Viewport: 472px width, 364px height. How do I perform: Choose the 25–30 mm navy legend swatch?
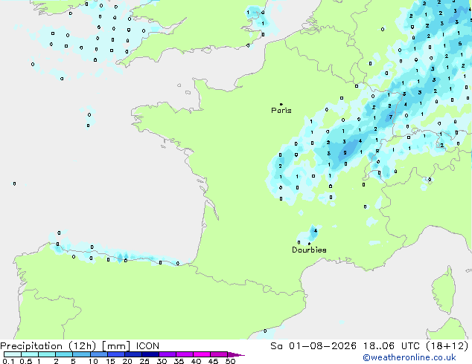150,354
